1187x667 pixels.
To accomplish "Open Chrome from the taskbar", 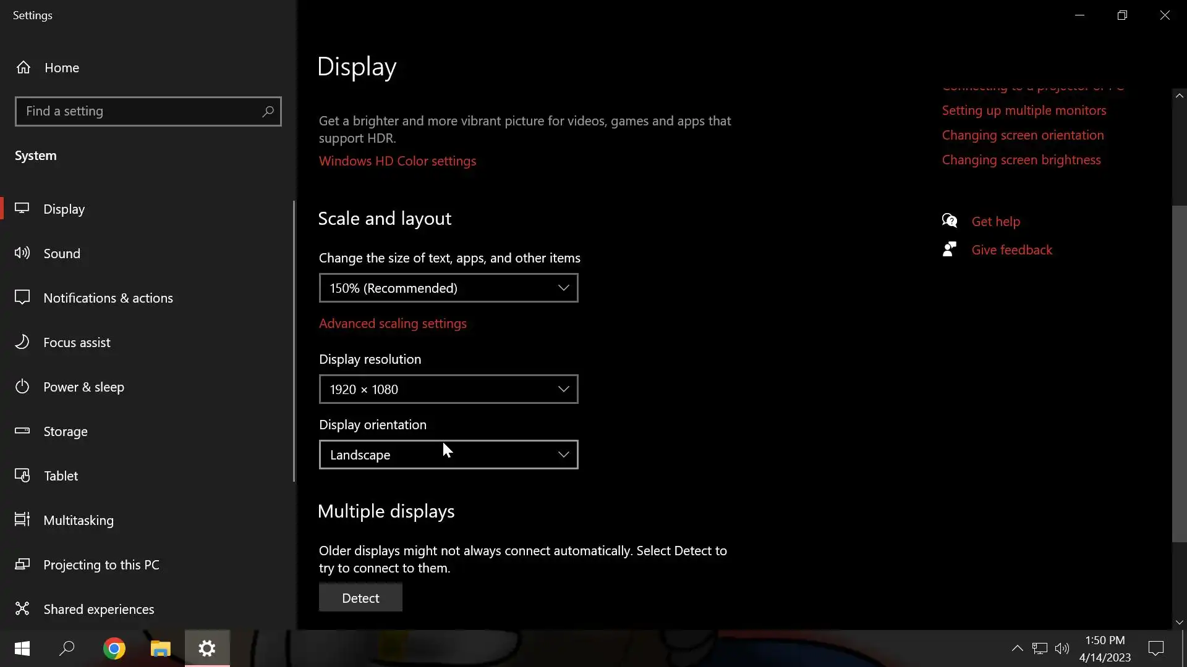I will pyautogui.click(x=114, y=648).
